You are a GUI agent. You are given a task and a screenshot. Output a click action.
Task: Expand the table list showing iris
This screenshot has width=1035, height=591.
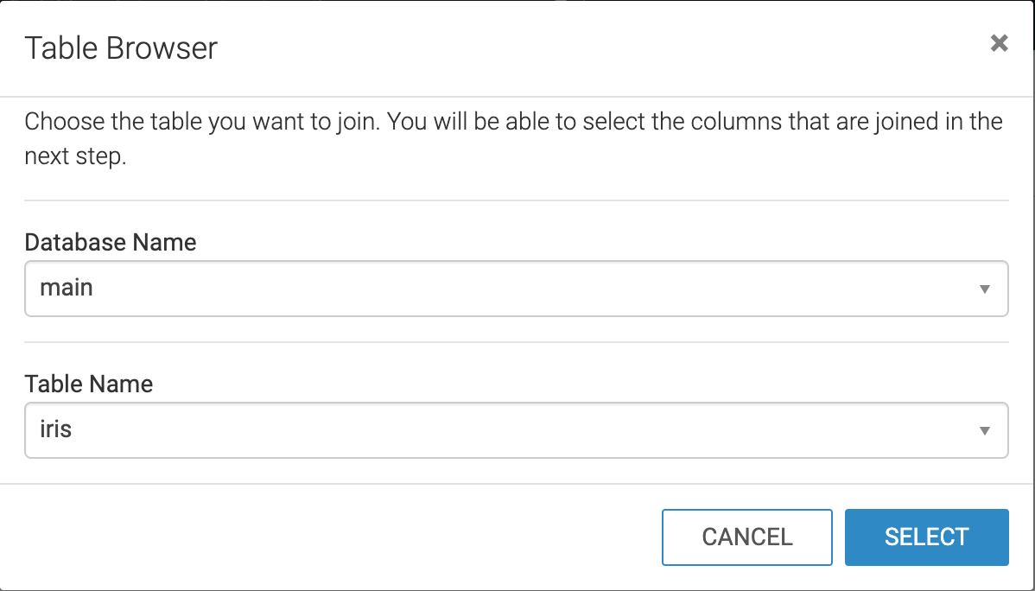[516, 430]
